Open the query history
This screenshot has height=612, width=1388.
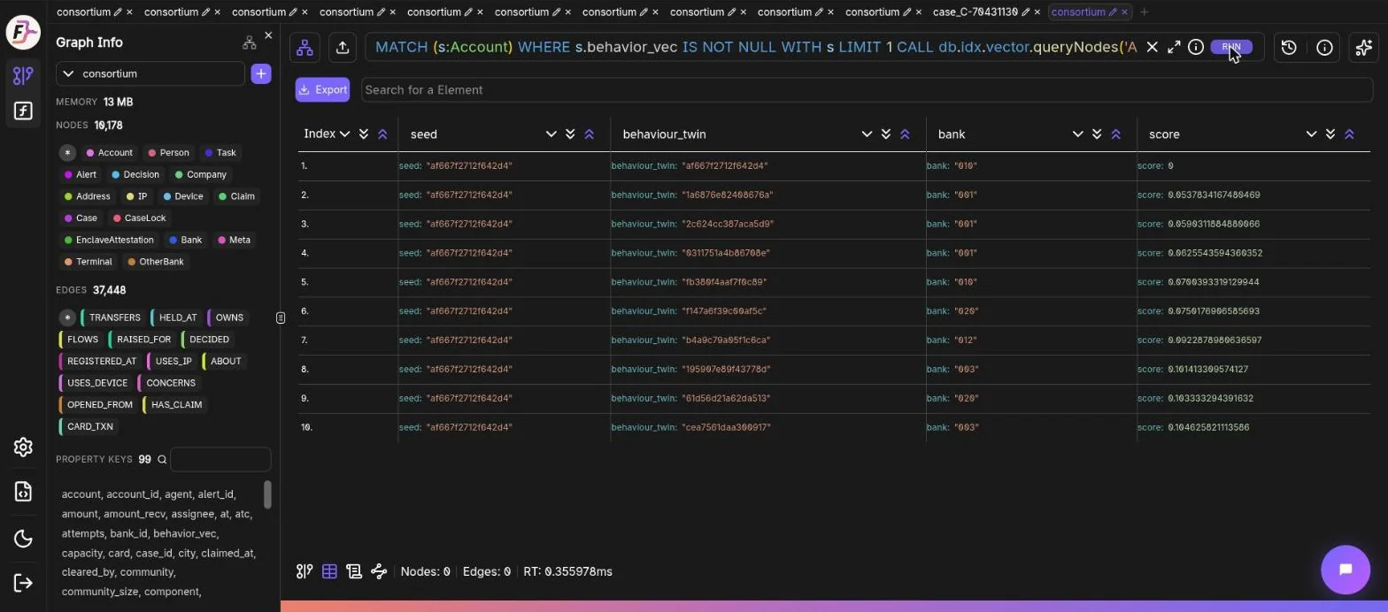(x=1289, y=48)
